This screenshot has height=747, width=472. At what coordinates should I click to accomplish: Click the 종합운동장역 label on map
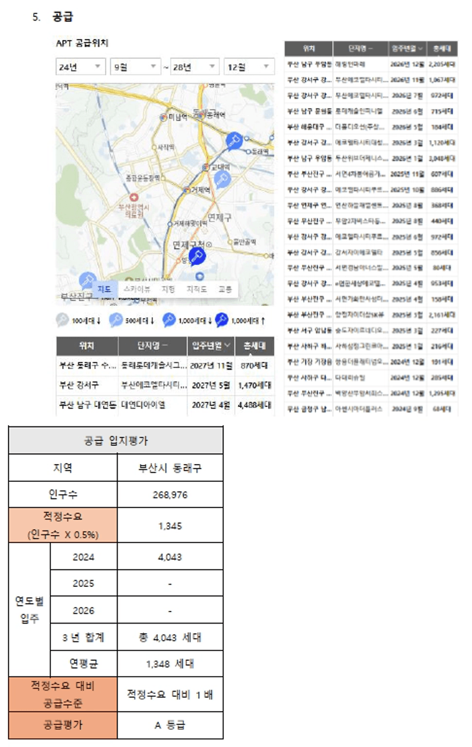click(143, 178)
